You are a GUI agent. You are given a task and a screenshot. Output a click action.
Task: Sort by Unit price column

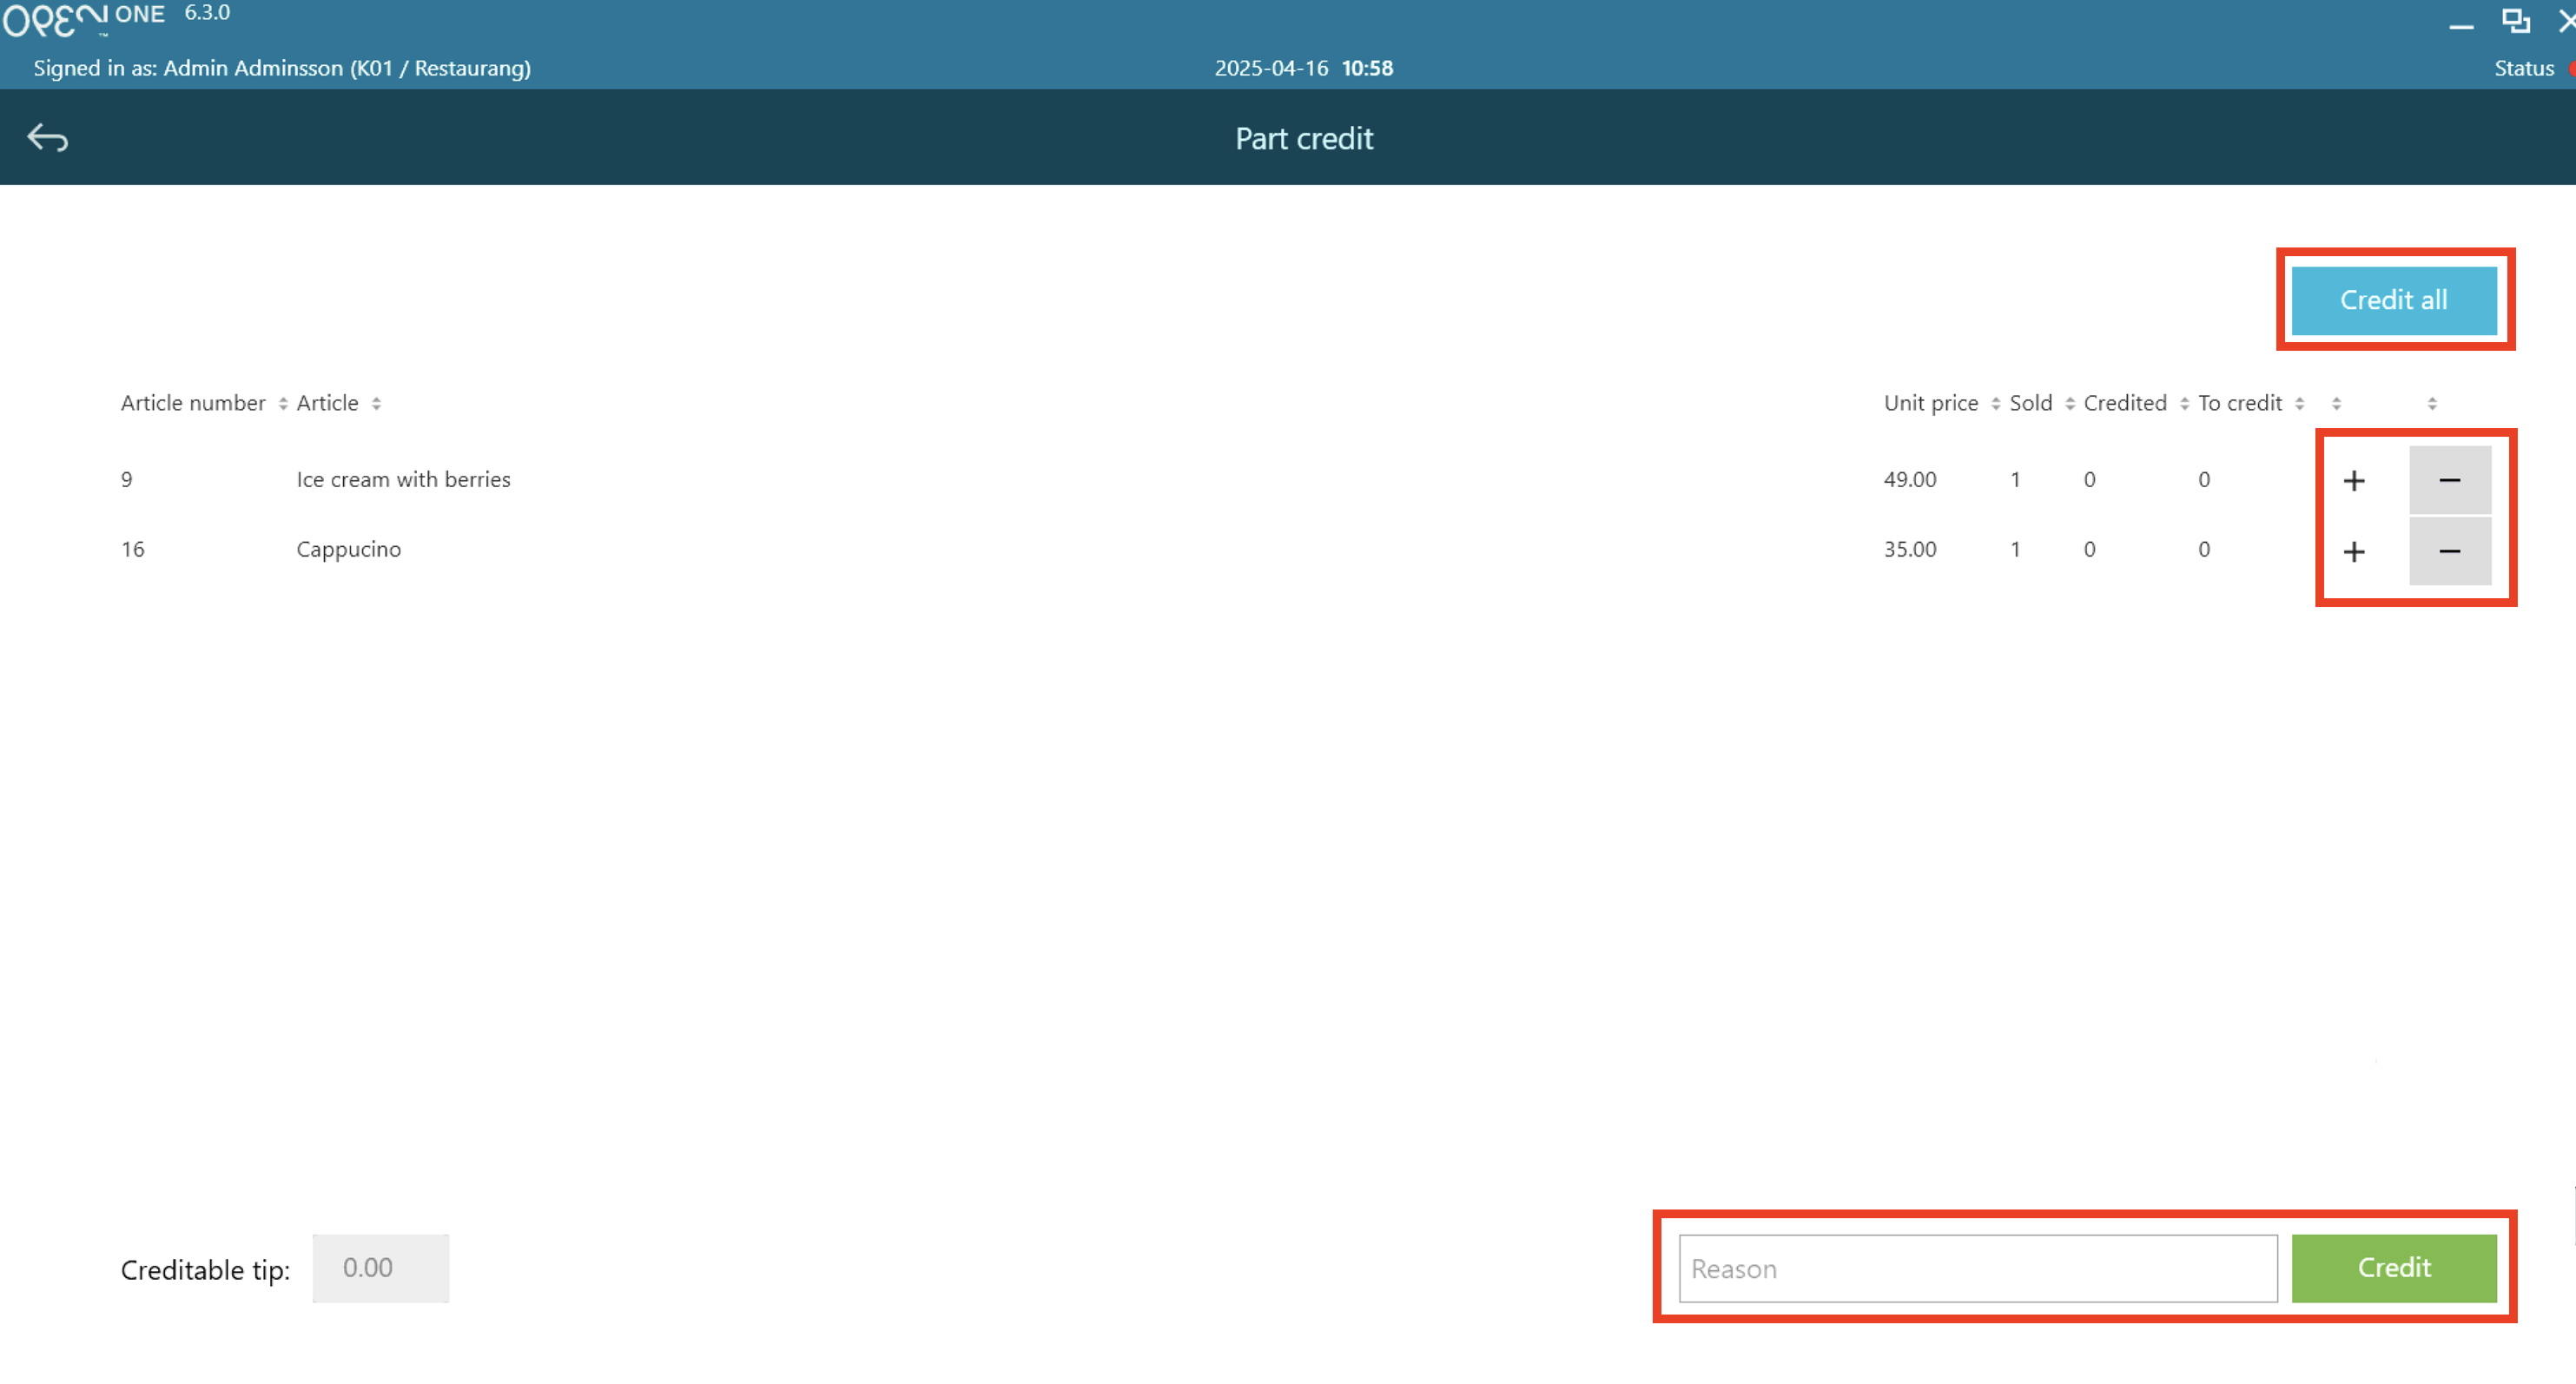coord(1941,403)
